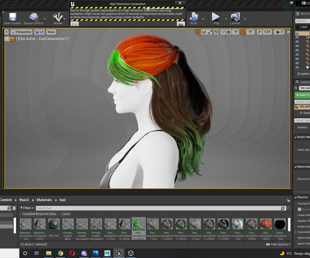Open the rotation snap 10° dropdown

coord(251,32)
